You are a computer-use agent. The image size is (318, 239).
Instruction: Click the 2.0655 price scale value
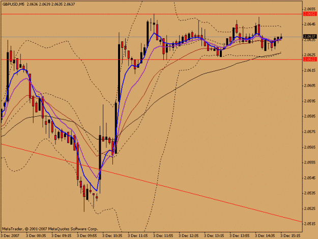point(310,9)
